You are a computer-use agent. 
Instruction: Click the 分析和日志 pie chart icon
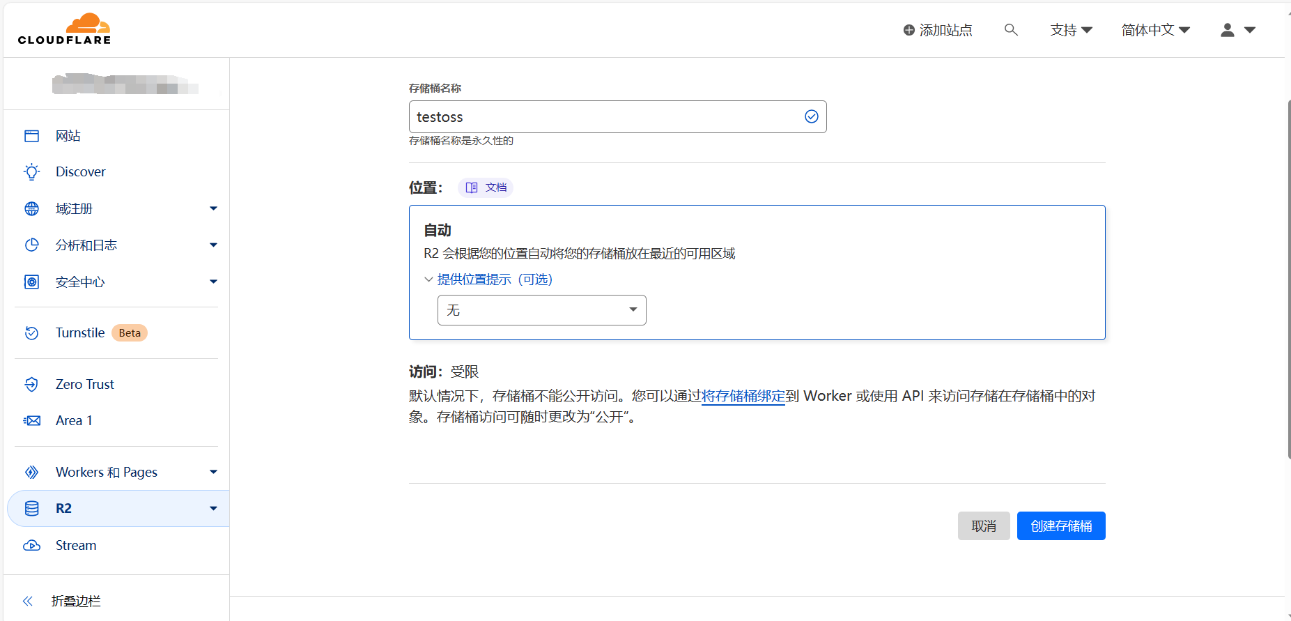(x=32, y=245)
